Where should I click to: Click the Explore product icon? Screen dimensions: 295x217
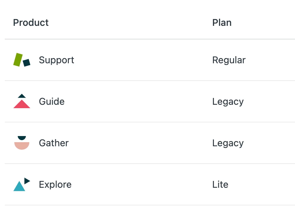point(22,184)
